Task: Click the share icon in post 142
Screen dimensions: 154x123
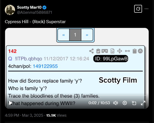Action: tap(92, 51)
